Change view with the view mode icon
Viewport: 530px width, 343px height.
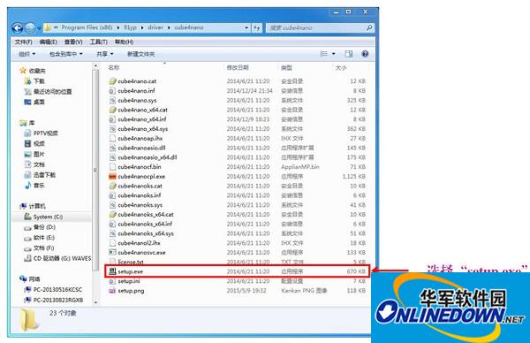point(324,54)
